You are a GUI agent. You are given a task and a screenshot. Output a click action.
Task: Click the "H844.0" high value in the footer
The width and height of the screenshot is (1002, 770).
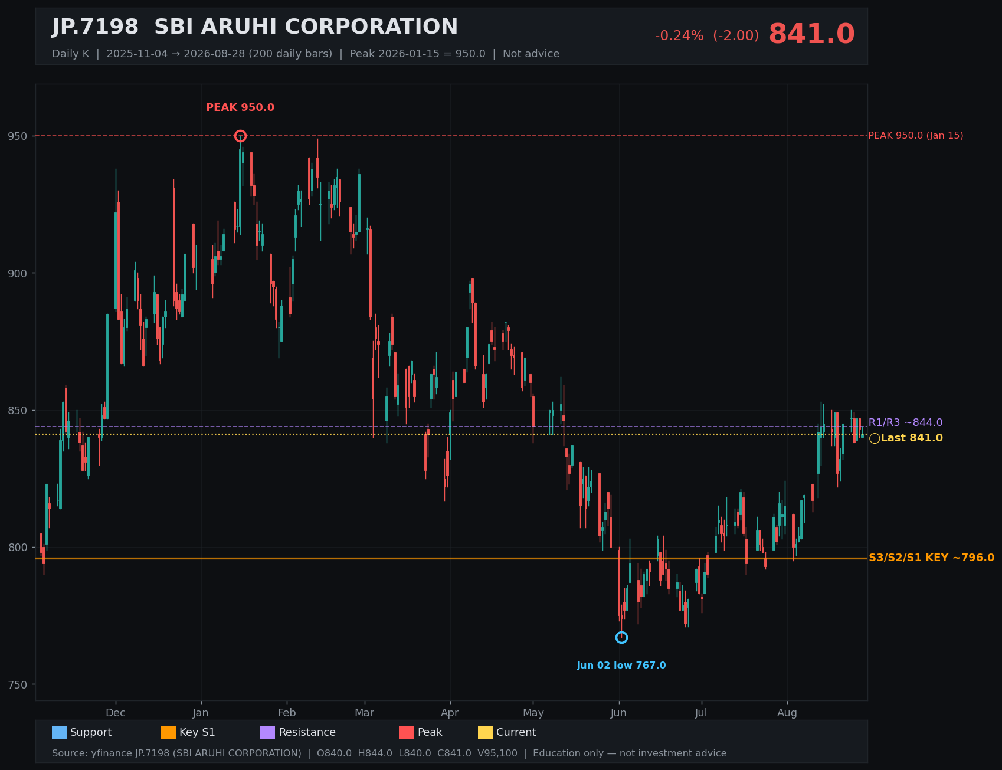pyautogui.click(x=375, y=753)
